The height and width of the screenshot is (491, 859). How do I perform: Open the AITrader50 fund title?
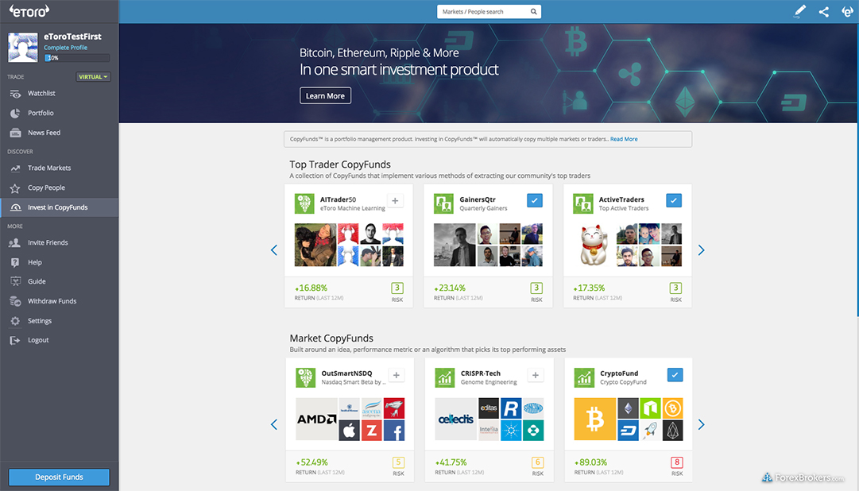tap(338, 200)
